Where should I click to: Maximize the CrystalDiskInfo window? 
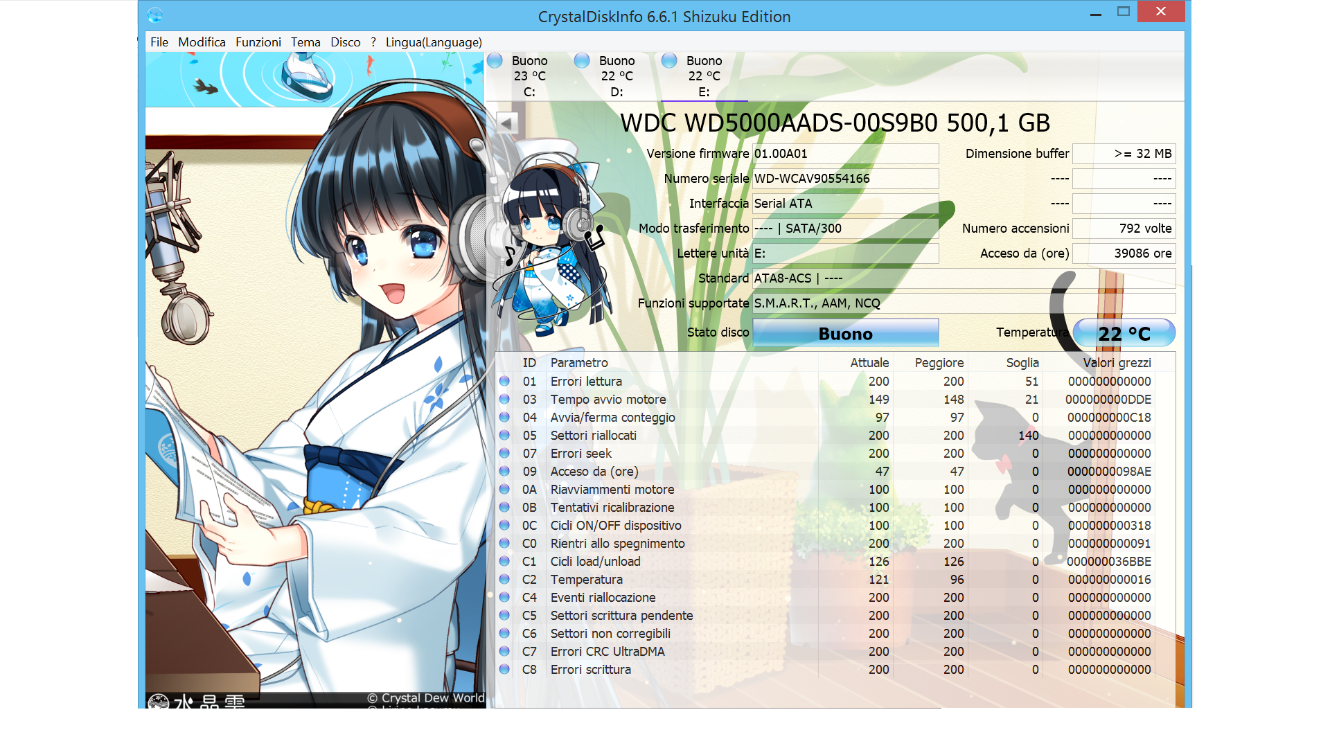click(x=1124, y=12)
